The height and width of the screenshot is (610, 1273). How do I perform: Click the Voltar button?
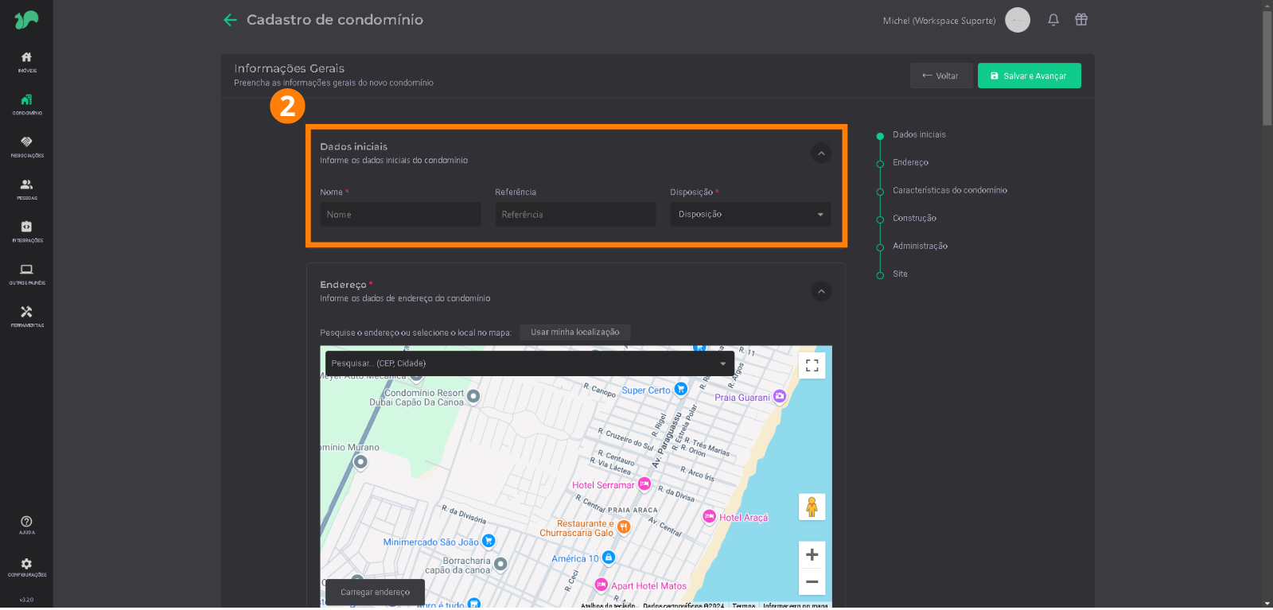tap(941, 76)
